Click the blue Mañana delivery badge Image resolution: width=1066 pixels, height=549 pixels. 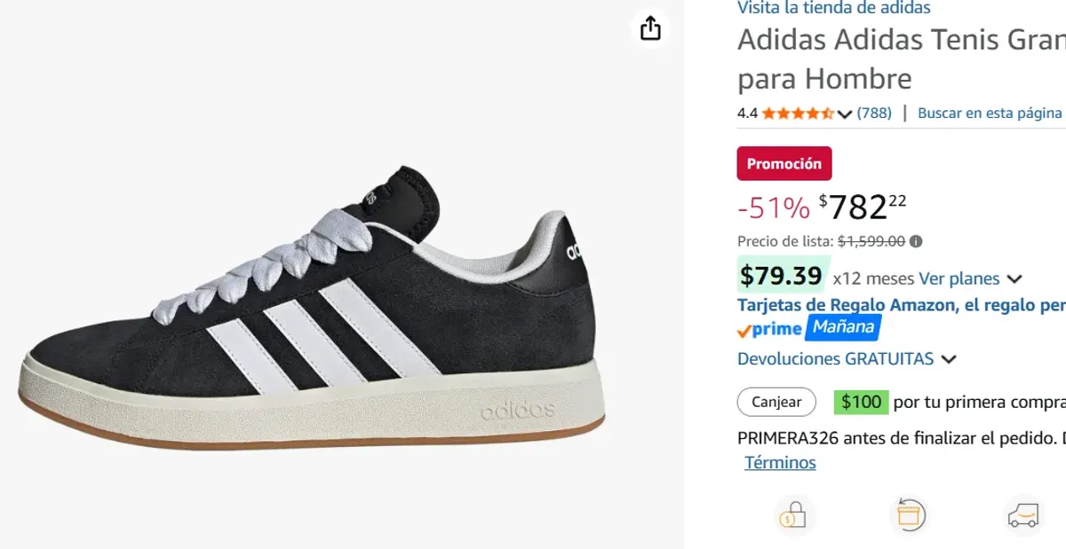click(843, 327)
